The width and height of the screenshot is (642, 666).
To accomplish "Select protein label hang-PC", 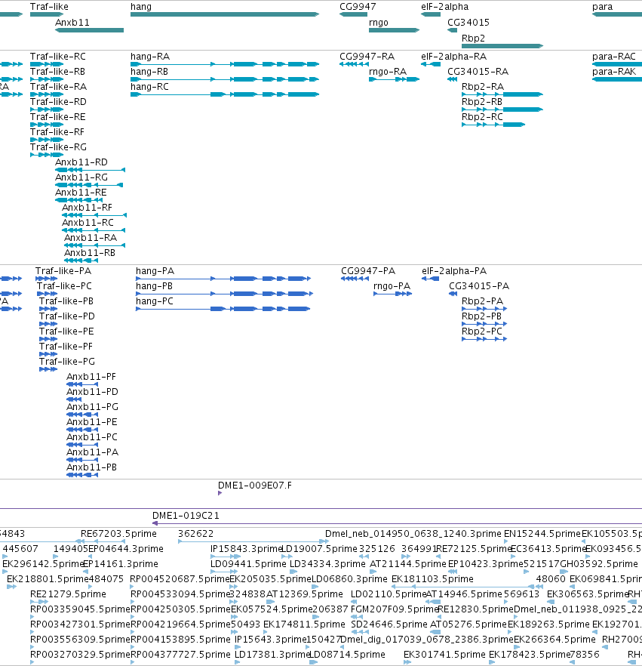I will click(155, 301).
